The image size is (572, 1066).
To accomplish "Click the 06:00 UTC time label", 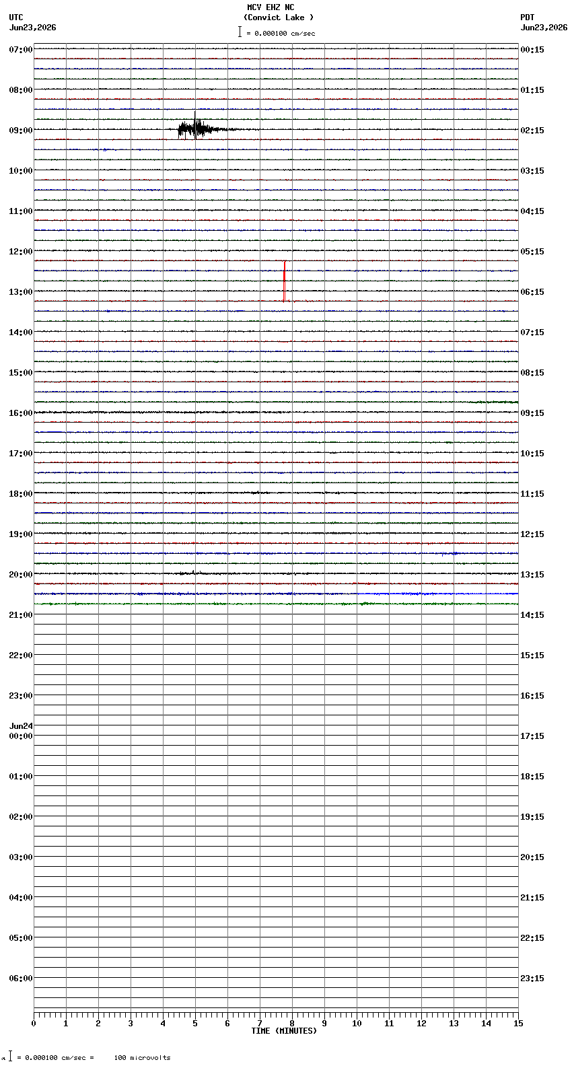I will pyautogui.click(x=20, y=979).
